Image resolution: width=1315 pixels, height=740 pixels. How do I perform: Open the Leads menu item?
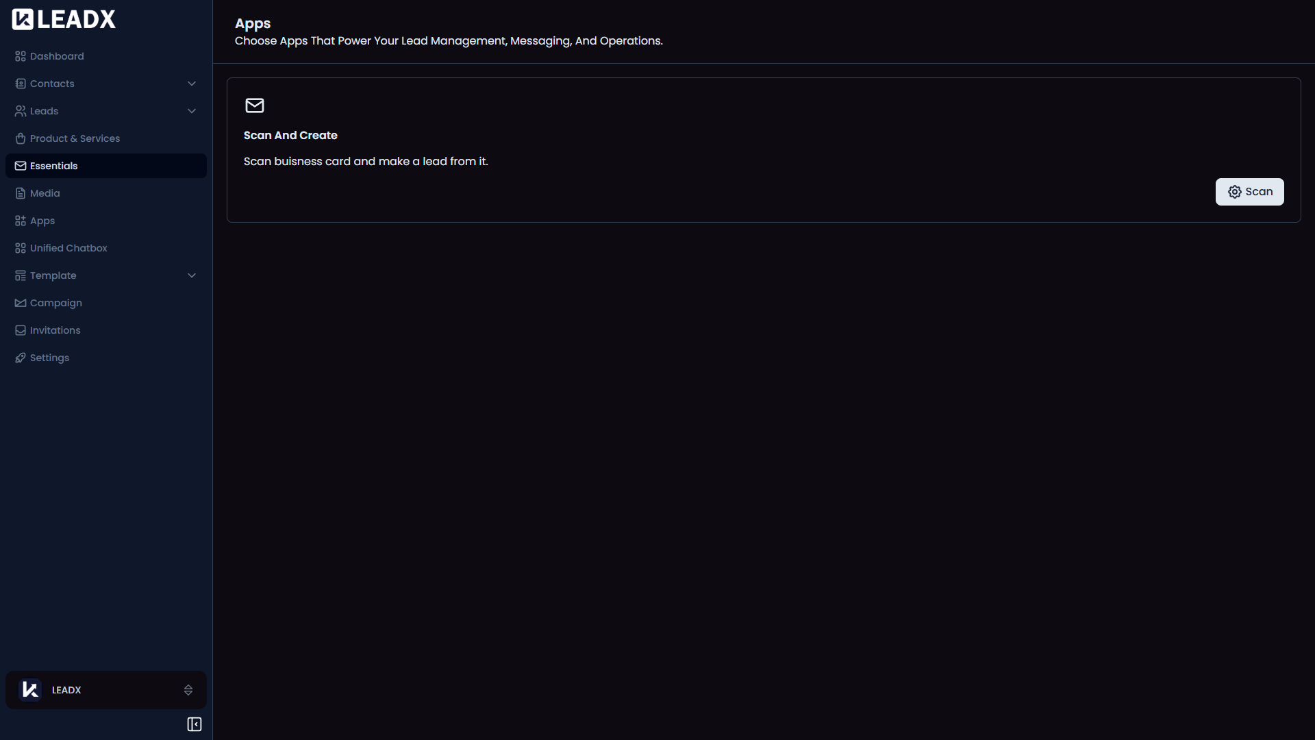coord(44,111)
